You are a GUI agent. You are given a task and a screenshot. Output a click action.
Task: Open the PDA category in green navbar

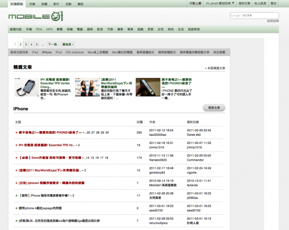pyautogui.click(x=39, y=29)
